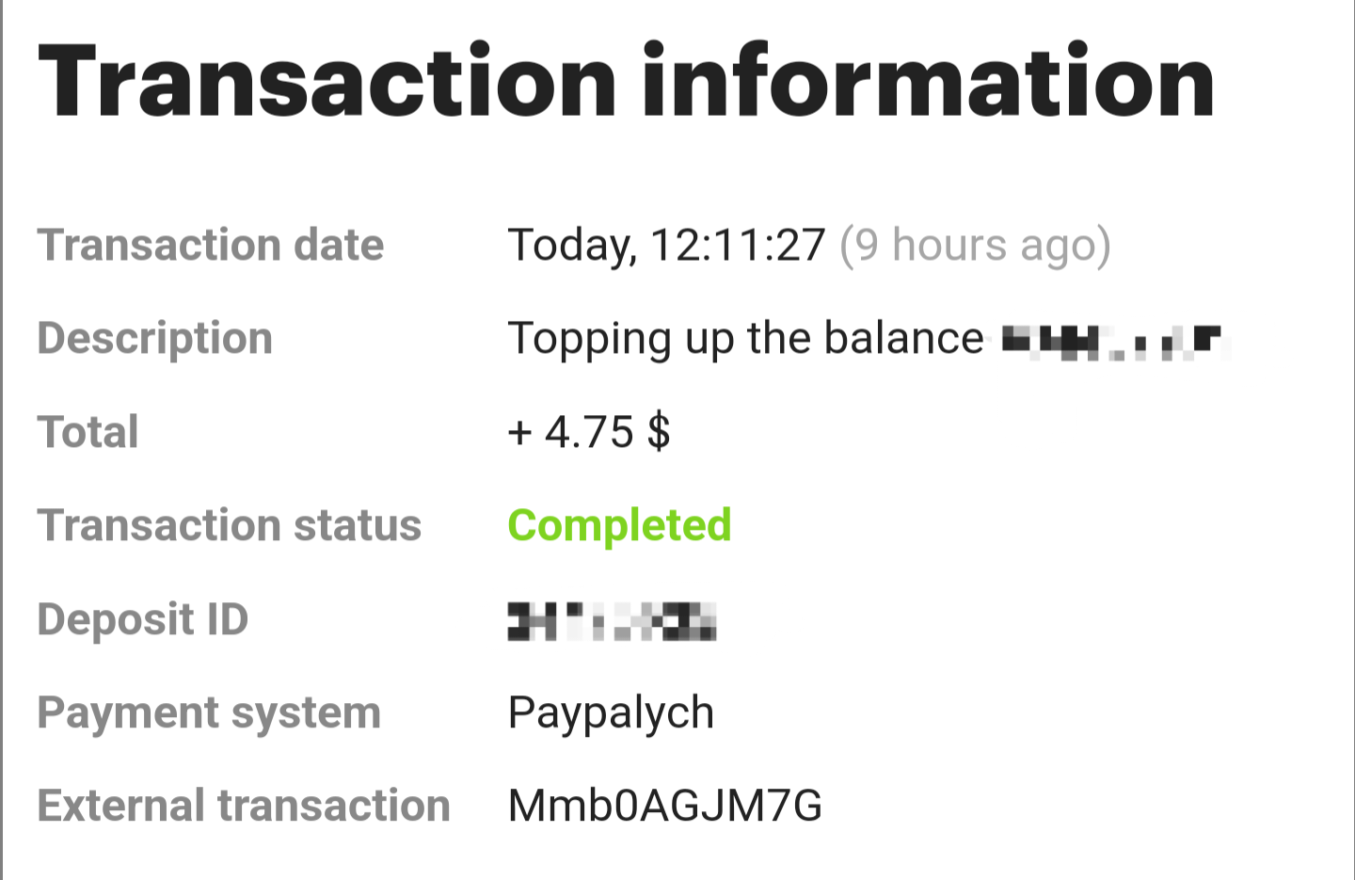Image resolution: width=1355 pixels, height=880 pixels.
Task: Click the gray (9 hours ago) text
Action: pos(975,245)
